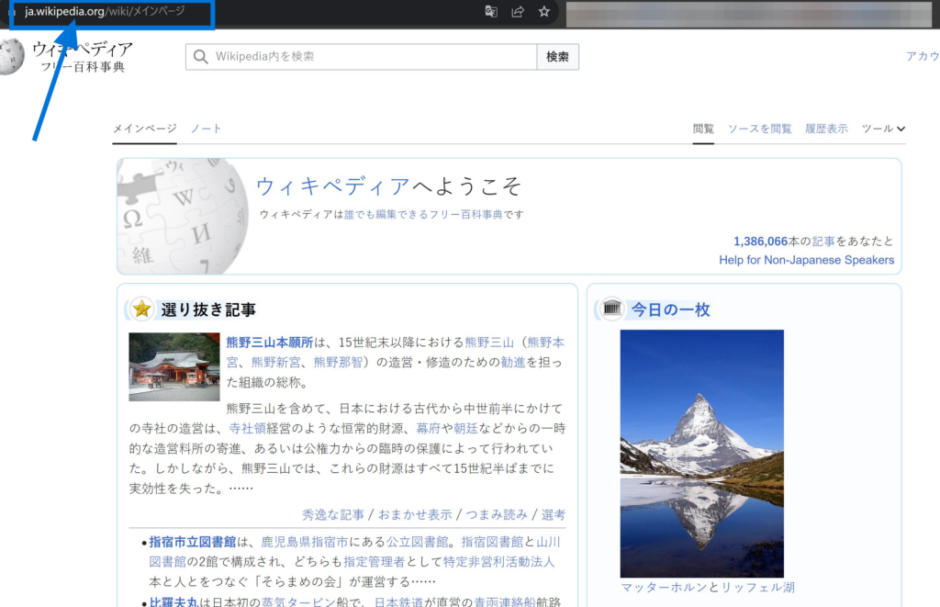This screenshot has height=607, width=940.
Task: Switch to the ノート tab
Action: tap(206, 129)
